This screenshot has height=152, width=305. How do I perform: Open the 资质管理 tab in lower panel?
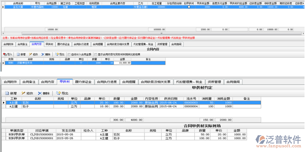[x=214, y=82]
